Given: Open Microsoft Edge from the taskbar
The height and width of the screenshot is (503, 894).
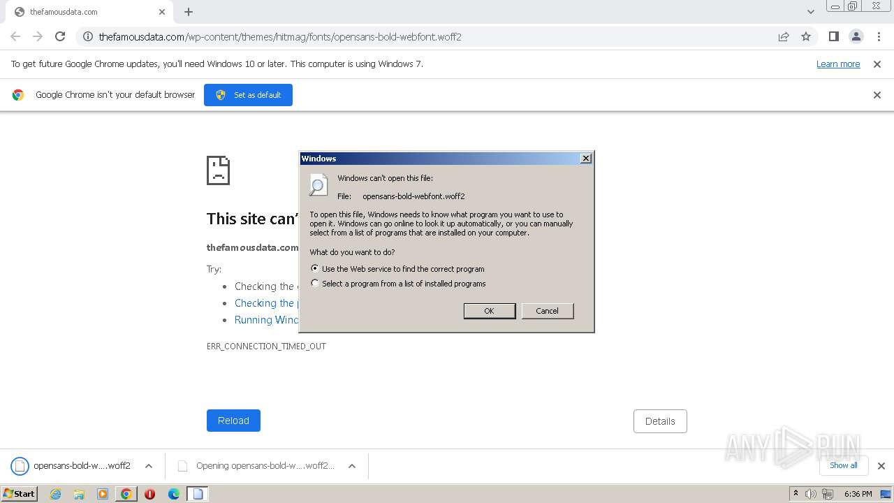Looking at the screenshot, I should tap(174, 494).
